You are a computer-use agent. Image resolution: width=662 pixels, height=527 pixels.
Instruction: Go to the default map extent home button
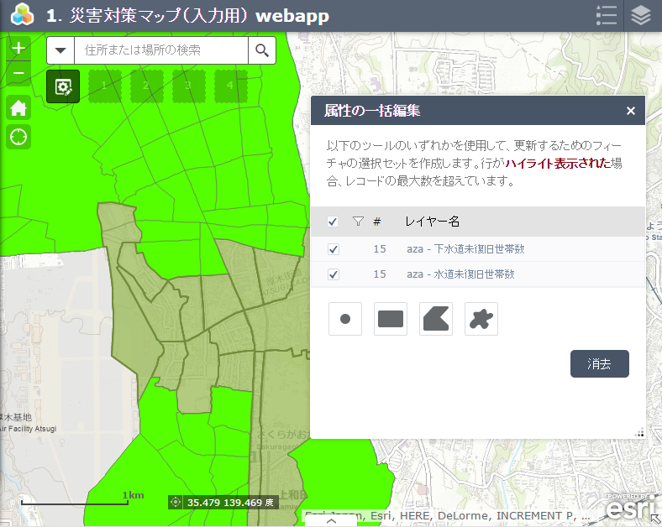(18, 108)
